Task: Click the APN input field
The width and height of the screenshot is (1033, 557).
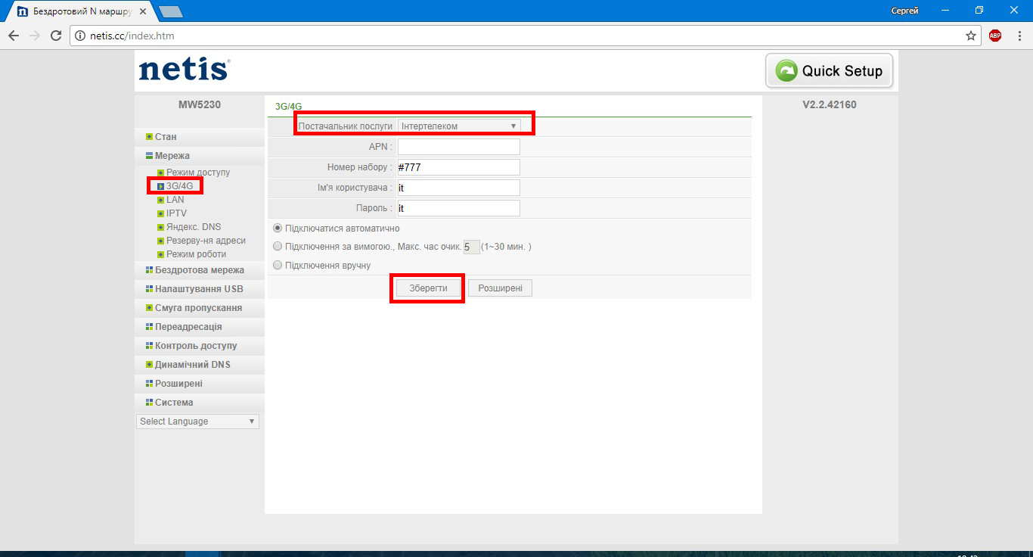Action: [x=459, y=147]
